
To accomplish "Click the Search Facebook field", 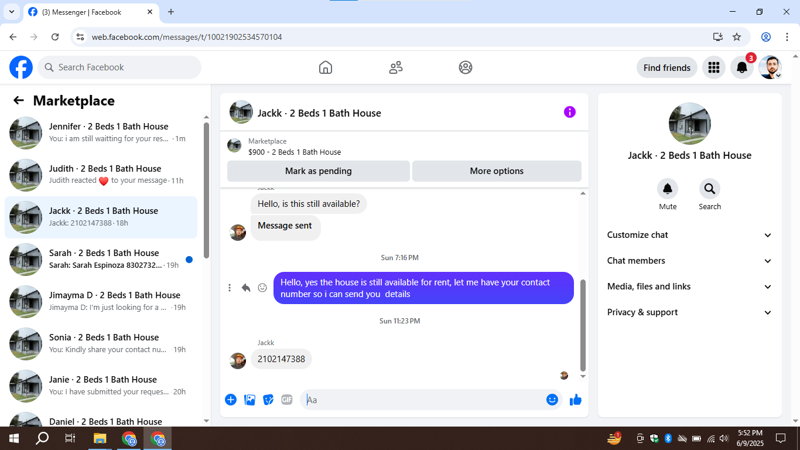I will (x=119, y=67).
